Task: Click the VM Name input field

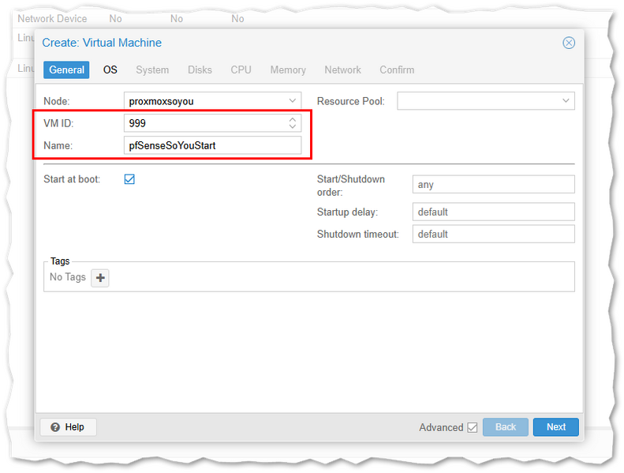Action: tap(212, 145)
